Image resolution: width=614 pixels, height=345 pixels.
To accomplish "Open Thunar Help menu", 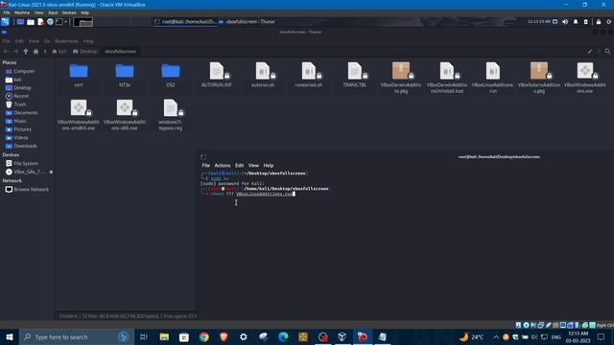I will coord(88,41).
